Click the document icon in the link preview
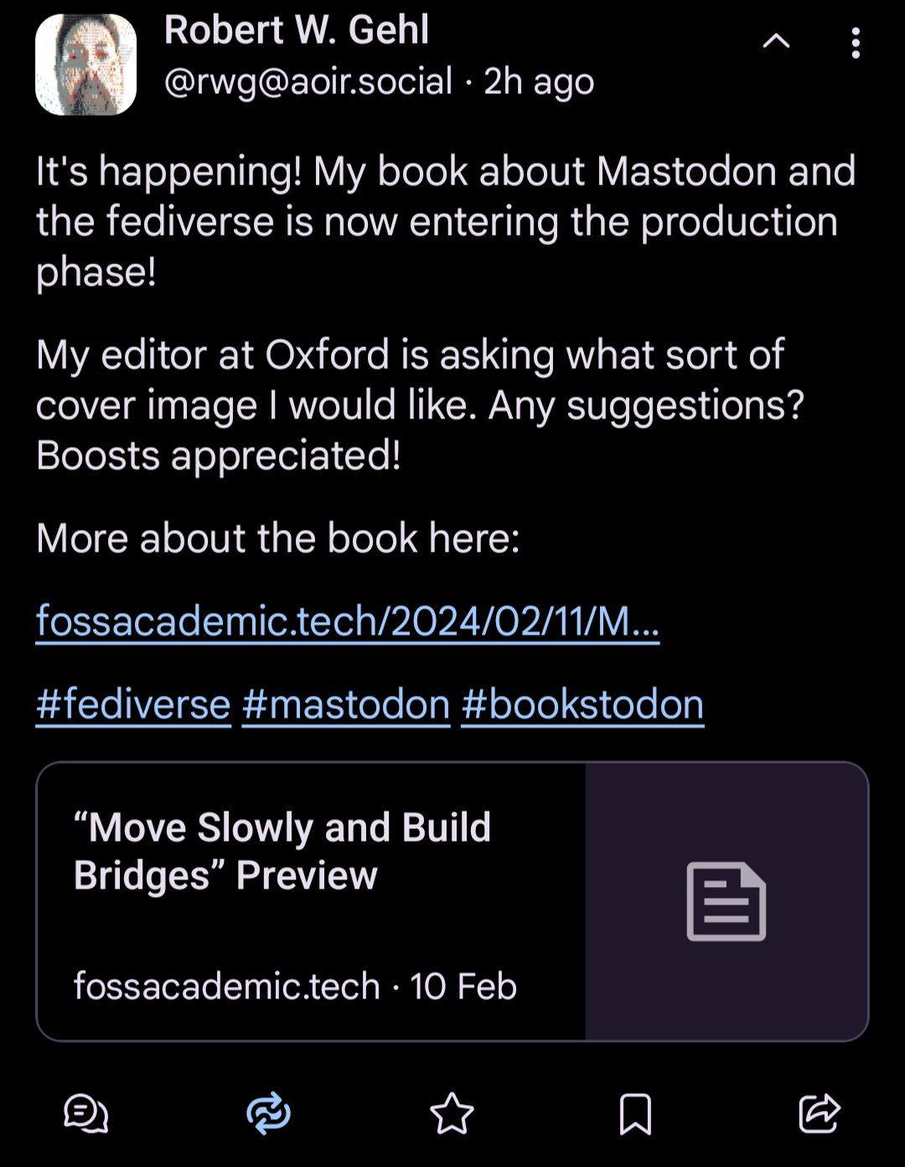The image size is (905, 1167). coord(727,901)
